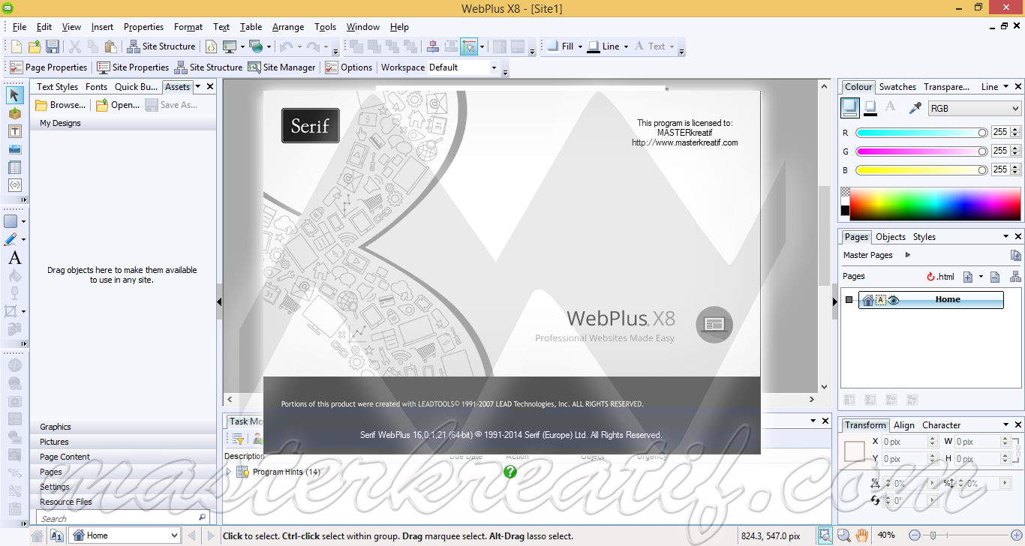This screenshot has width=1025, height=546.
Task: Open Site Structure from Pages panel icon
Action: [x=1015, y=277]
